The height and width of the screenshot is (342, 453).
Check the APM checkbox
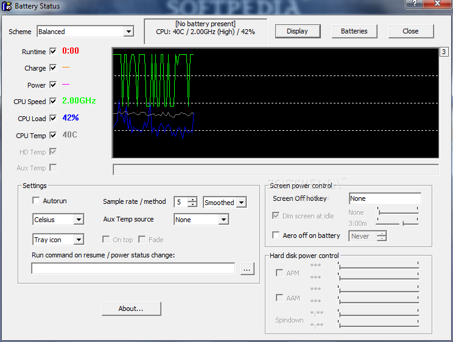point(279,273)
